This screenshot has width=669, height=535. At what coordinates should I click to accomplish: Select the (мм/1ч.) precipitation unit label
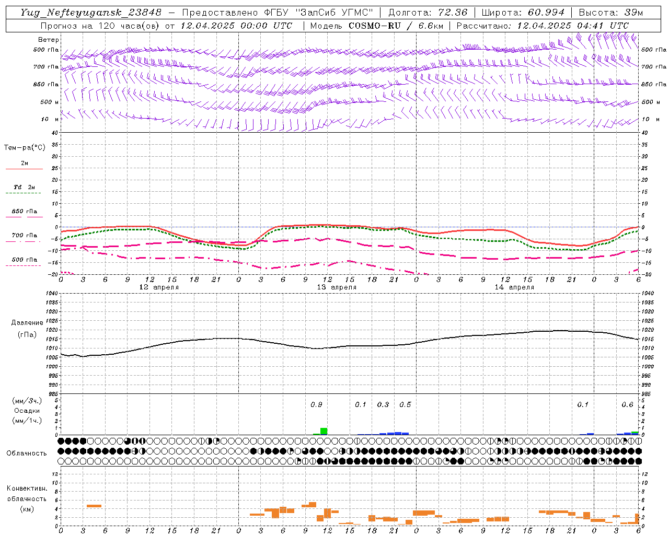[27, 421]
